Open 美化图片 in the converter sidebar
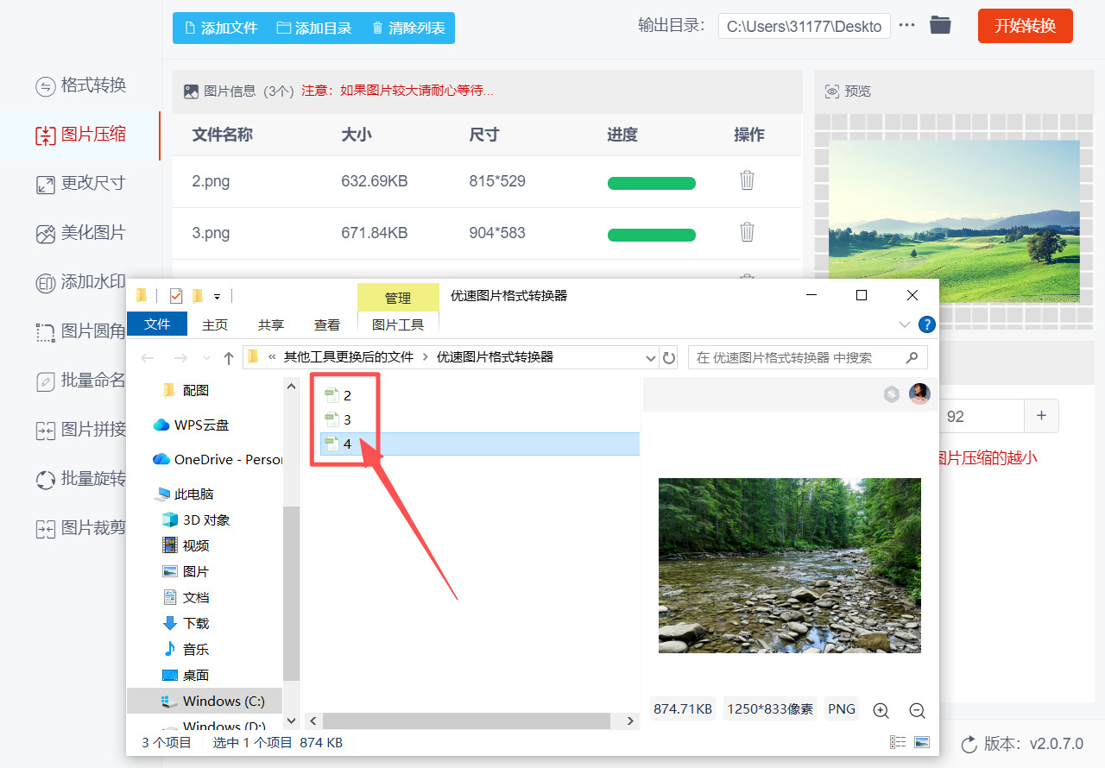This screenshot has width=1105, height=768. [80, 233]
